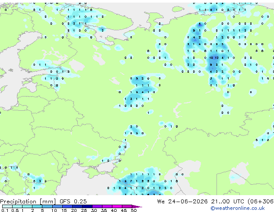The height and width of the screenshot is (212, 274).
Task: Select the '15' legend scale label
Action: tap(64, 210)
